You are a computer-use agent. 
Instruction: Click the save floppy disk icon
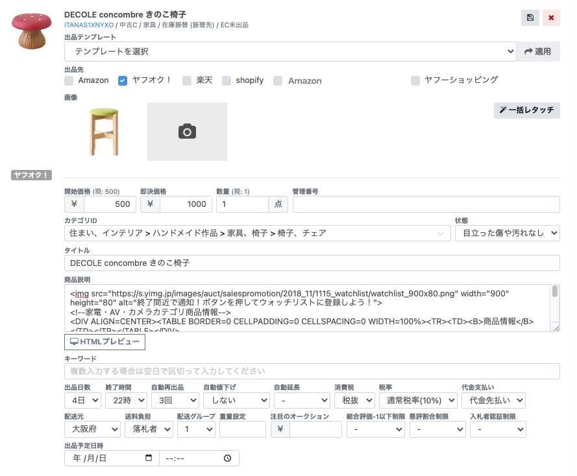click(530, 18)
